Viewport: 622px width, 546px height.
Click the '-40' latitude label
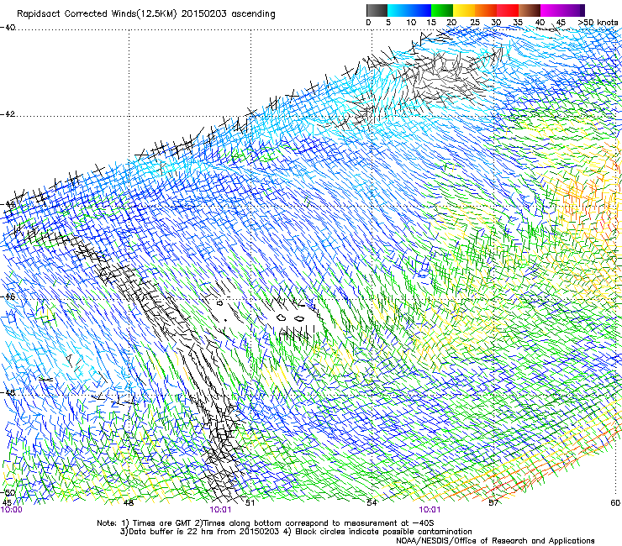pyautogui.click(x=8, y=28)
